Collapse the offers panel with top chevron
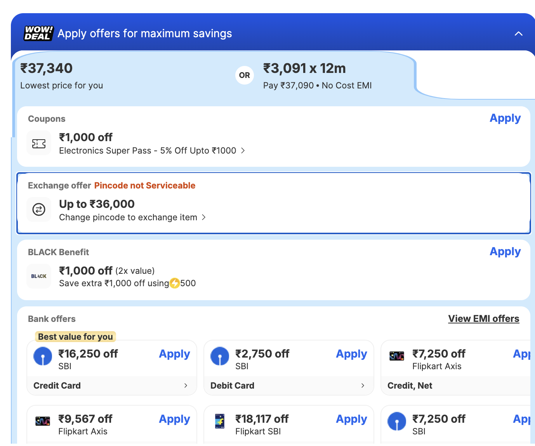The height and width of the screenshot is (446, 535). click(x=518, y=34)
